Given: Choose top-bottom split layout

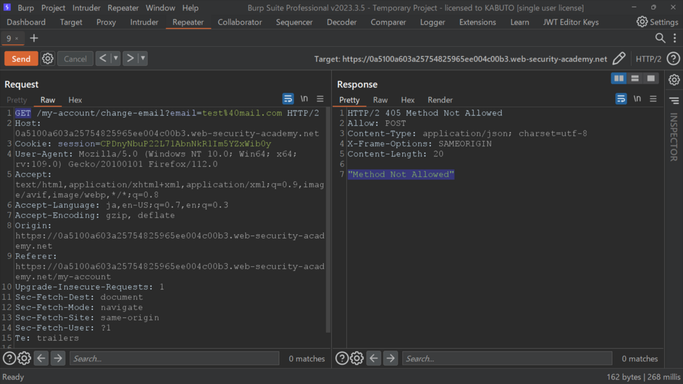Looking at the screenshot, I should (635, 79).
